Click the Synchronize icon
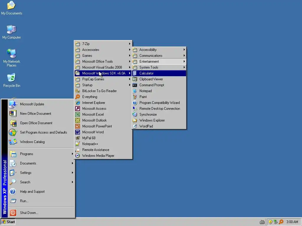The height and width of the screenshot is (226, 302). pos(135,114)
